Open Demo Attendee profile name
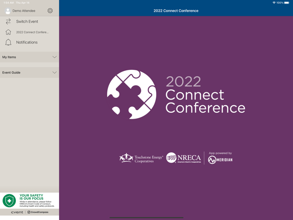 pyautogui.click(x=24, y=11)
